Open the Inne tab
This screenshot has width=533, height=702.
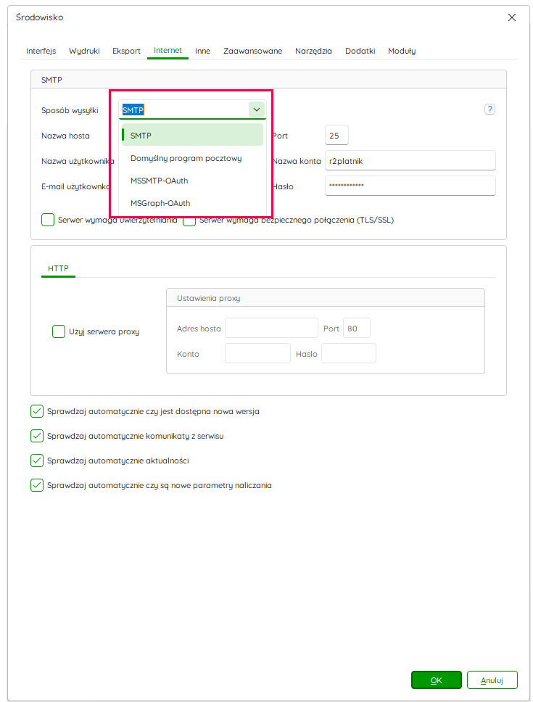click(x=203, y=51)
